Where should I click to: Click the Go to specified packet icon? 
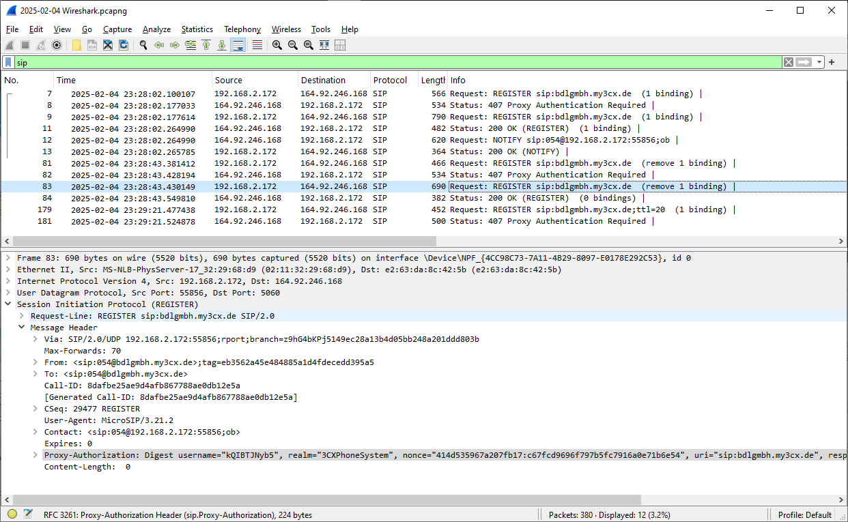click(190, 45)
